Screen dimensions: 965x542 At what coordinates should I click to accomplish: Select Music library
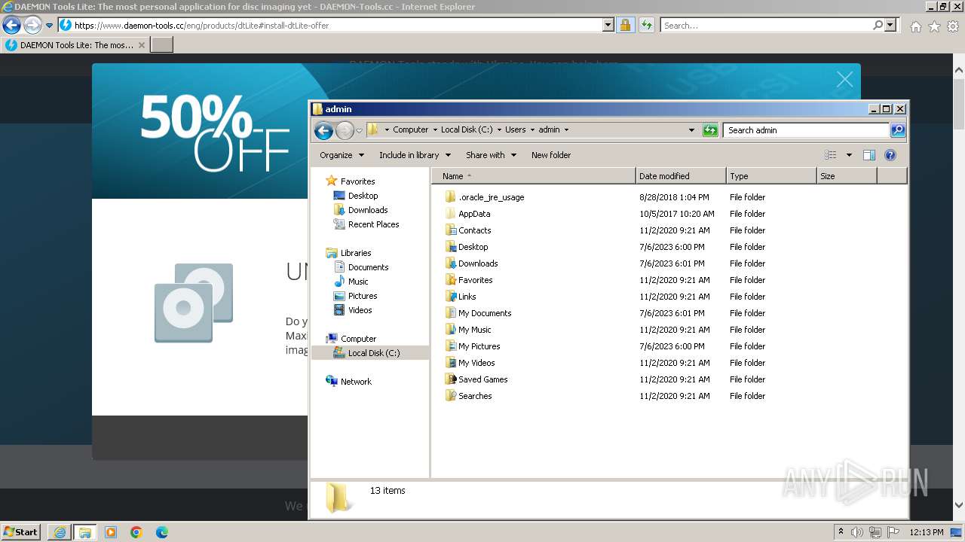coord(358,282)
